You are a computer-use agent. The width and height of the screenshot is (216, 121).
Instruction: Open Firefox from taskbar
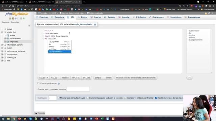(20, 119)
